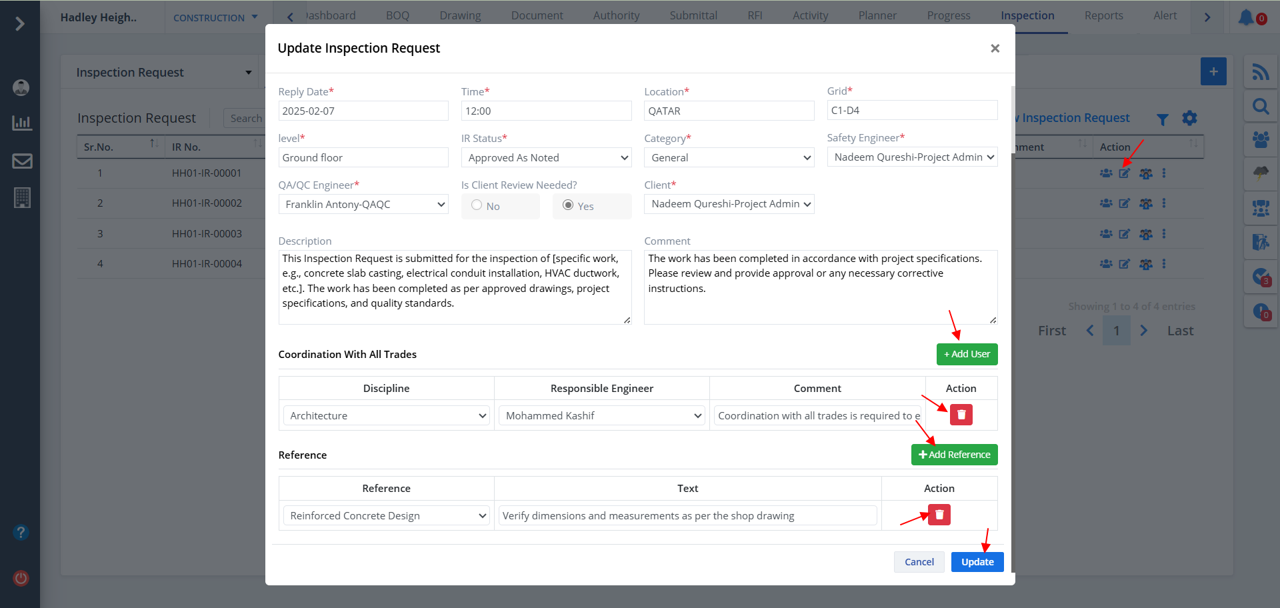Click the notification bell icon

[x=1245, y=17]
